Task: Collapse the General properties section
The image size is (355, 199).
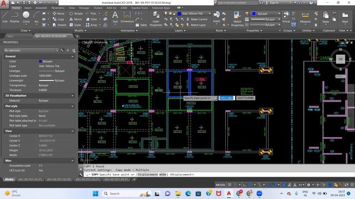Action: 73,56
